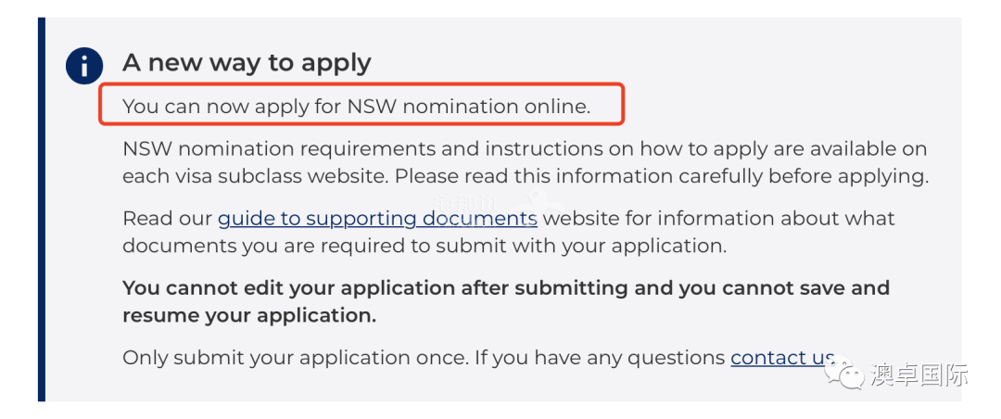Open the contact us link
This screenshot has width=1001, height=419.
pyautogui.click(x=782, y=357)
